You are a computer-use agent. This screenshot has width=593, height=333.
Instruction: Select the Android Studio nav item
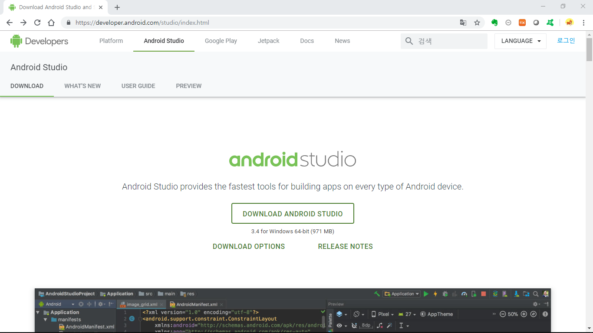coord(164,41)
